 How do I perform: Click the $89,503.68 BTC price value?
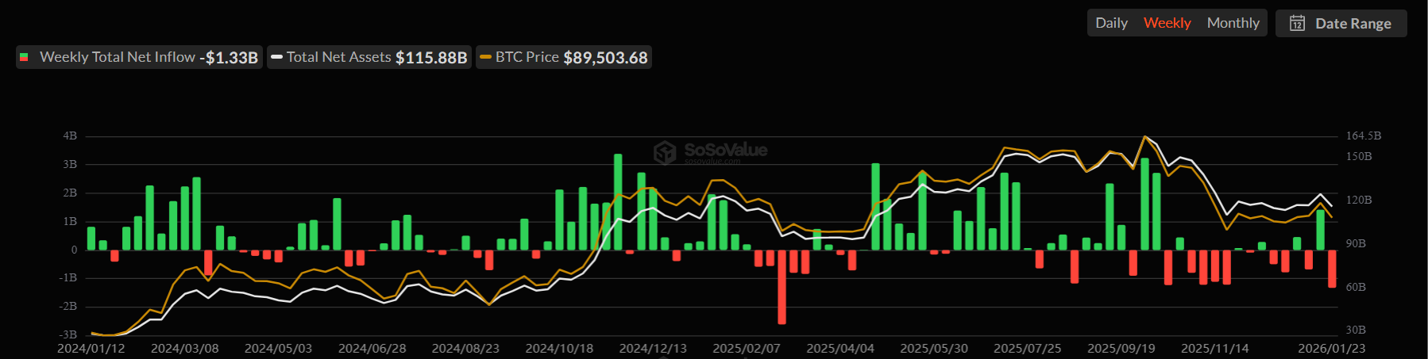pyautogui.click(x=605, y=57)
